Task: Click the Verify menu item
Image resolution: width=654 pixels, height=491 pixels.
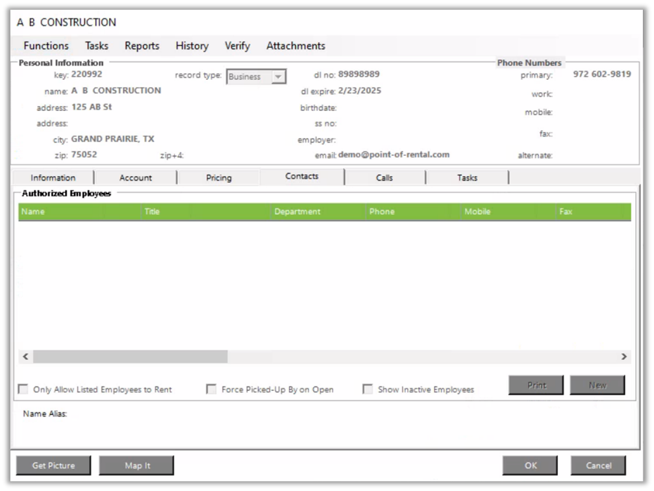Action: pyautogui.click(x=237, y=46)
